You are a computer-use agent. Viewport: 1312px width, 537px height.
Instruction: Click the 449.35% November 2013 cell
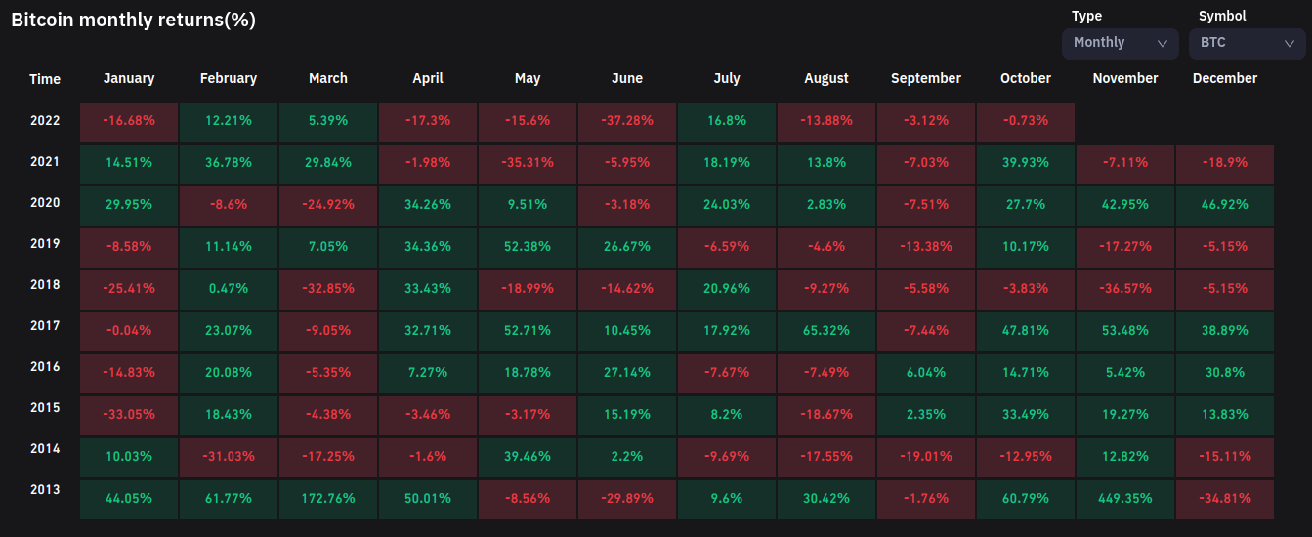click(x=1125, y=498)
